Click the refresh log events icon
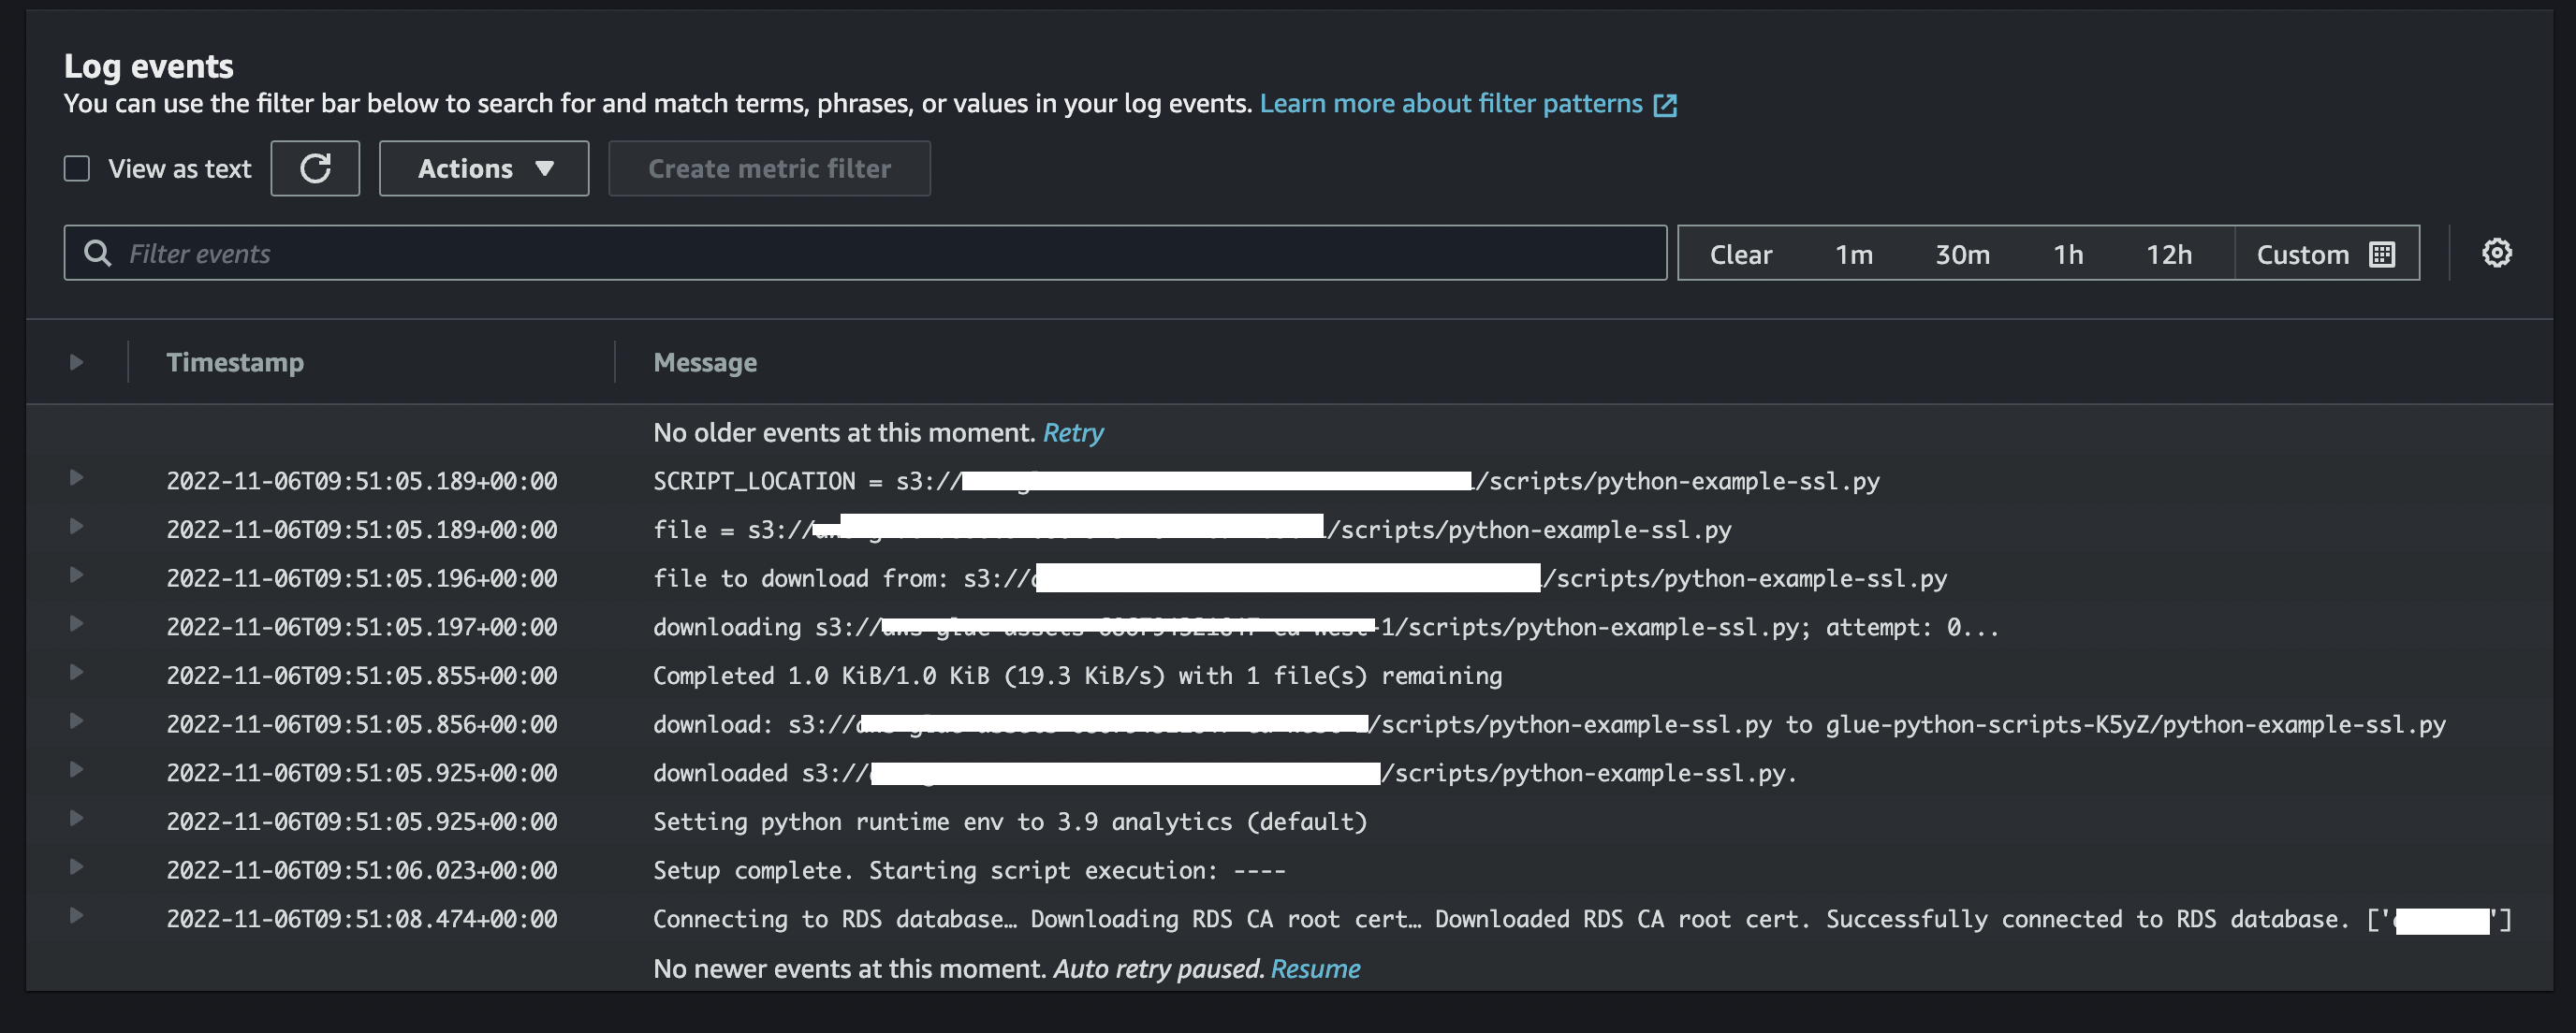 [315, 168]
